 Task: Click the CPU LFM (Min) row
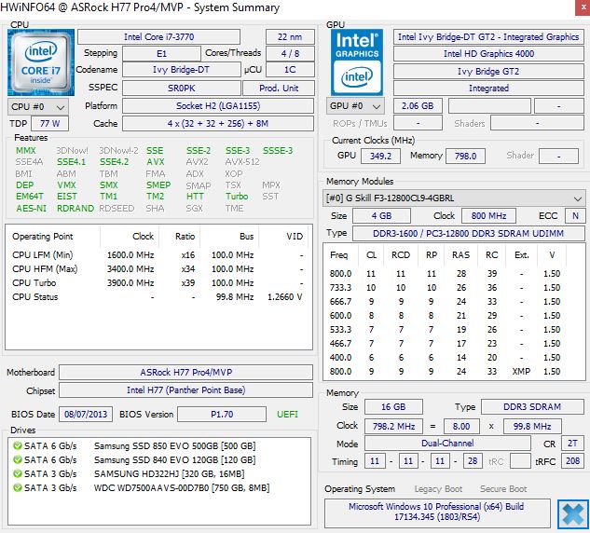coord(158,255)
